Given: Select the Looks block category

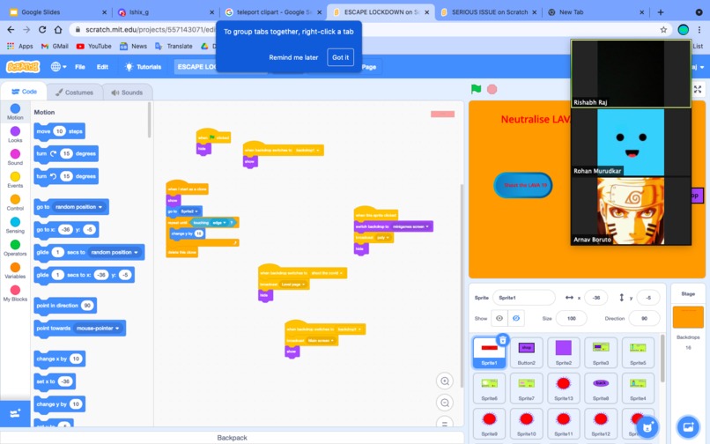Looking at the screenshot, I should (x=15, y=134).
